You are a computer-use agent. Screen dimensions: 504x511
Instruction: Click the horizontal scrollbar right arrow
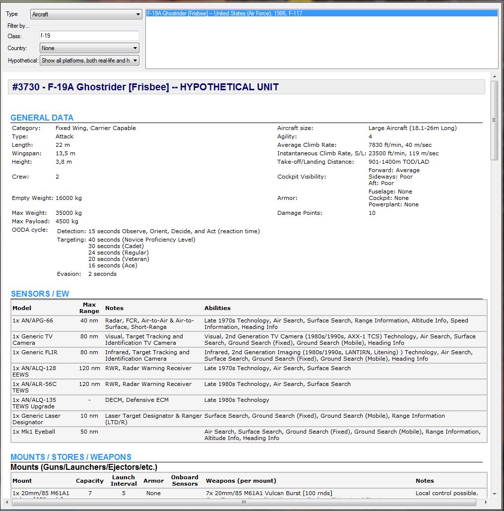[x=486, y=502]
